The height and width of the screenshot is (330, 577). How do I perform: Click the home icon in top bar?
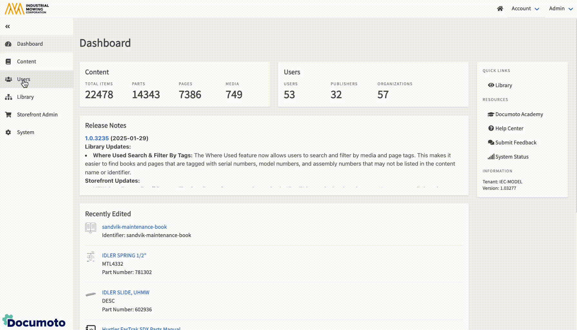500,9
